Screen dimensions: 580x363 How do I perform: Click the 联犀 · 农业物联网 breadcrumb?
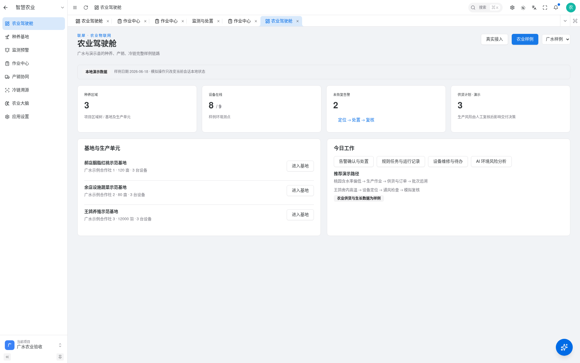(x=94, y=36)
